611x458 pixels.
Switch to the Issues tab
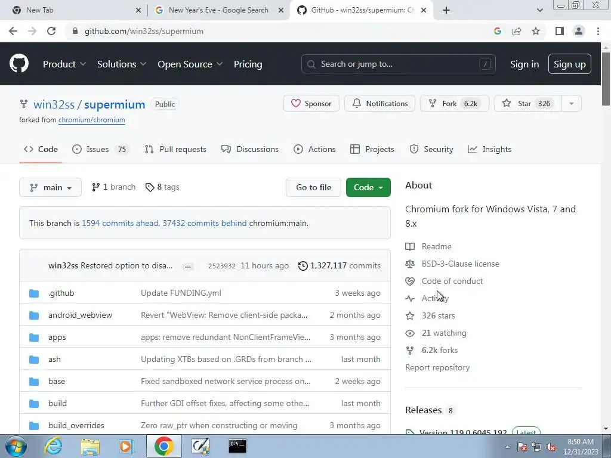click(x=100, y=149)
